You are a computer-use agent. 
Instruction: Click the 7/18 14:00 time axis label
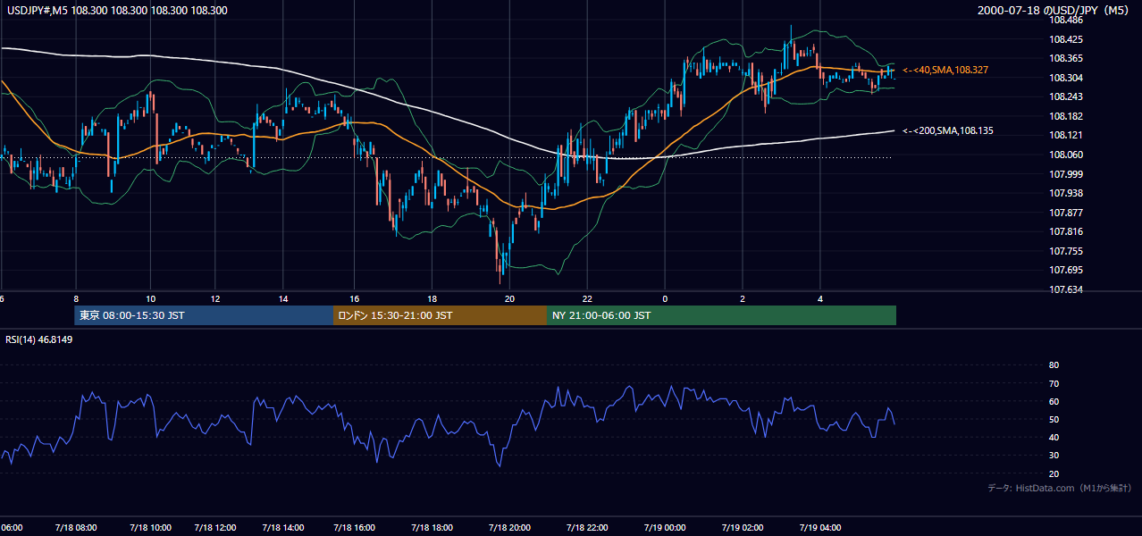285,527
